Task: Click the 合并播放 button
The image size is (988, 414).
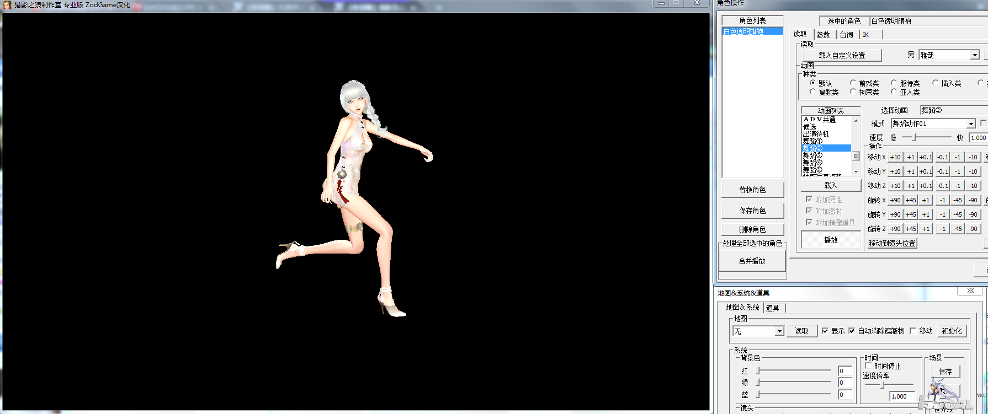Action: point(752,261)
